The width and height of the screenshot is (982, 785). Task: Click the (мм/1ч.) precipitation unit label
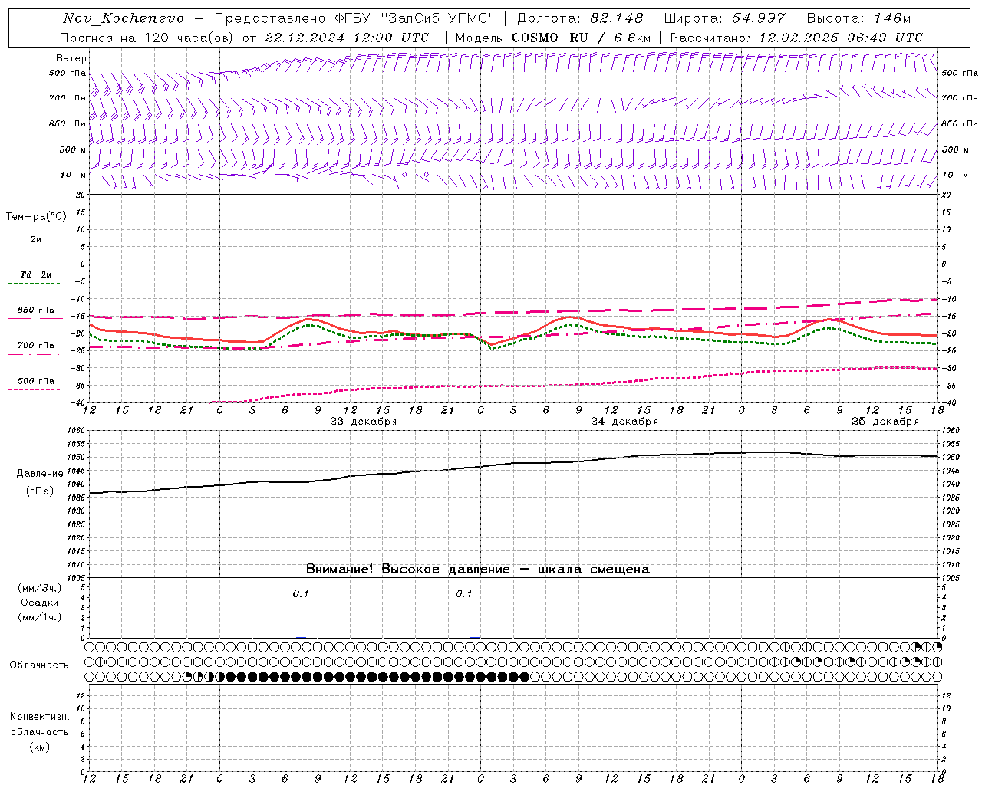(x=40, y=617)
